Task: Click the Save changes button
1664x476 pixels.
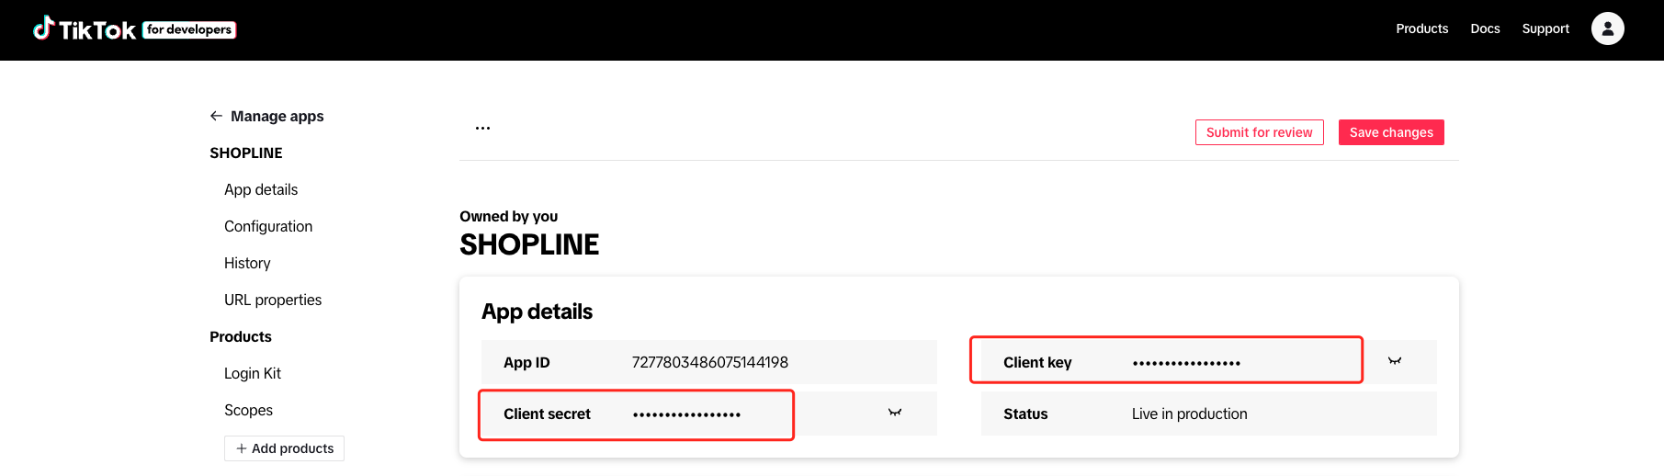Action: point(1391,132)
